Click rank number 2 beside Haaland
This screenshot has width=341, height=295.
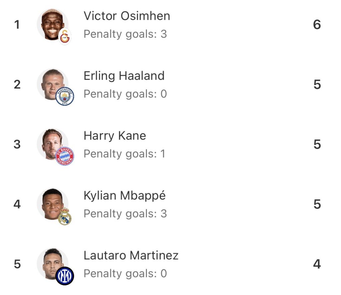coord(17,84)
